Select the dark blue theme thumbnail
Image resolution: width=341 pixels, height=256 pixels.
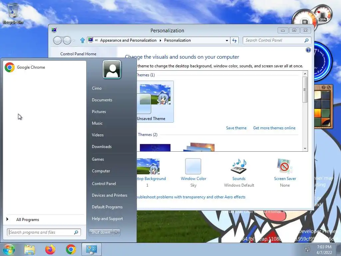click(x=155, y=148)
